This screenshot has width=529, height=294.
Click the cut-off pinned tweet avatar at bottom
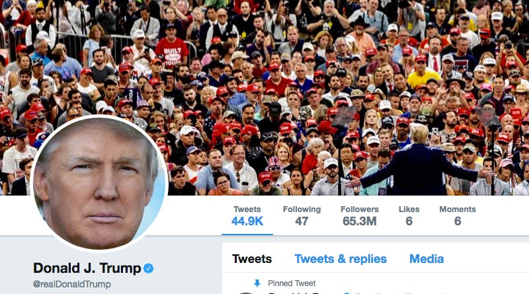pos(246,293)
